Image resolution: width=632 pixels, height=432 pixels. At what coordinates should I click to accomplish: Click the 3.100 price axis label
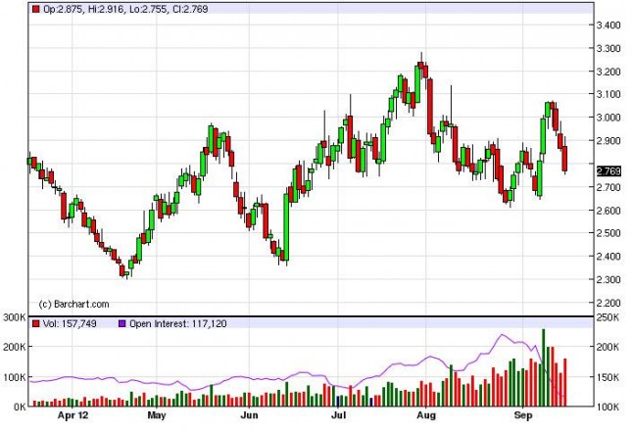click(608, 94)
